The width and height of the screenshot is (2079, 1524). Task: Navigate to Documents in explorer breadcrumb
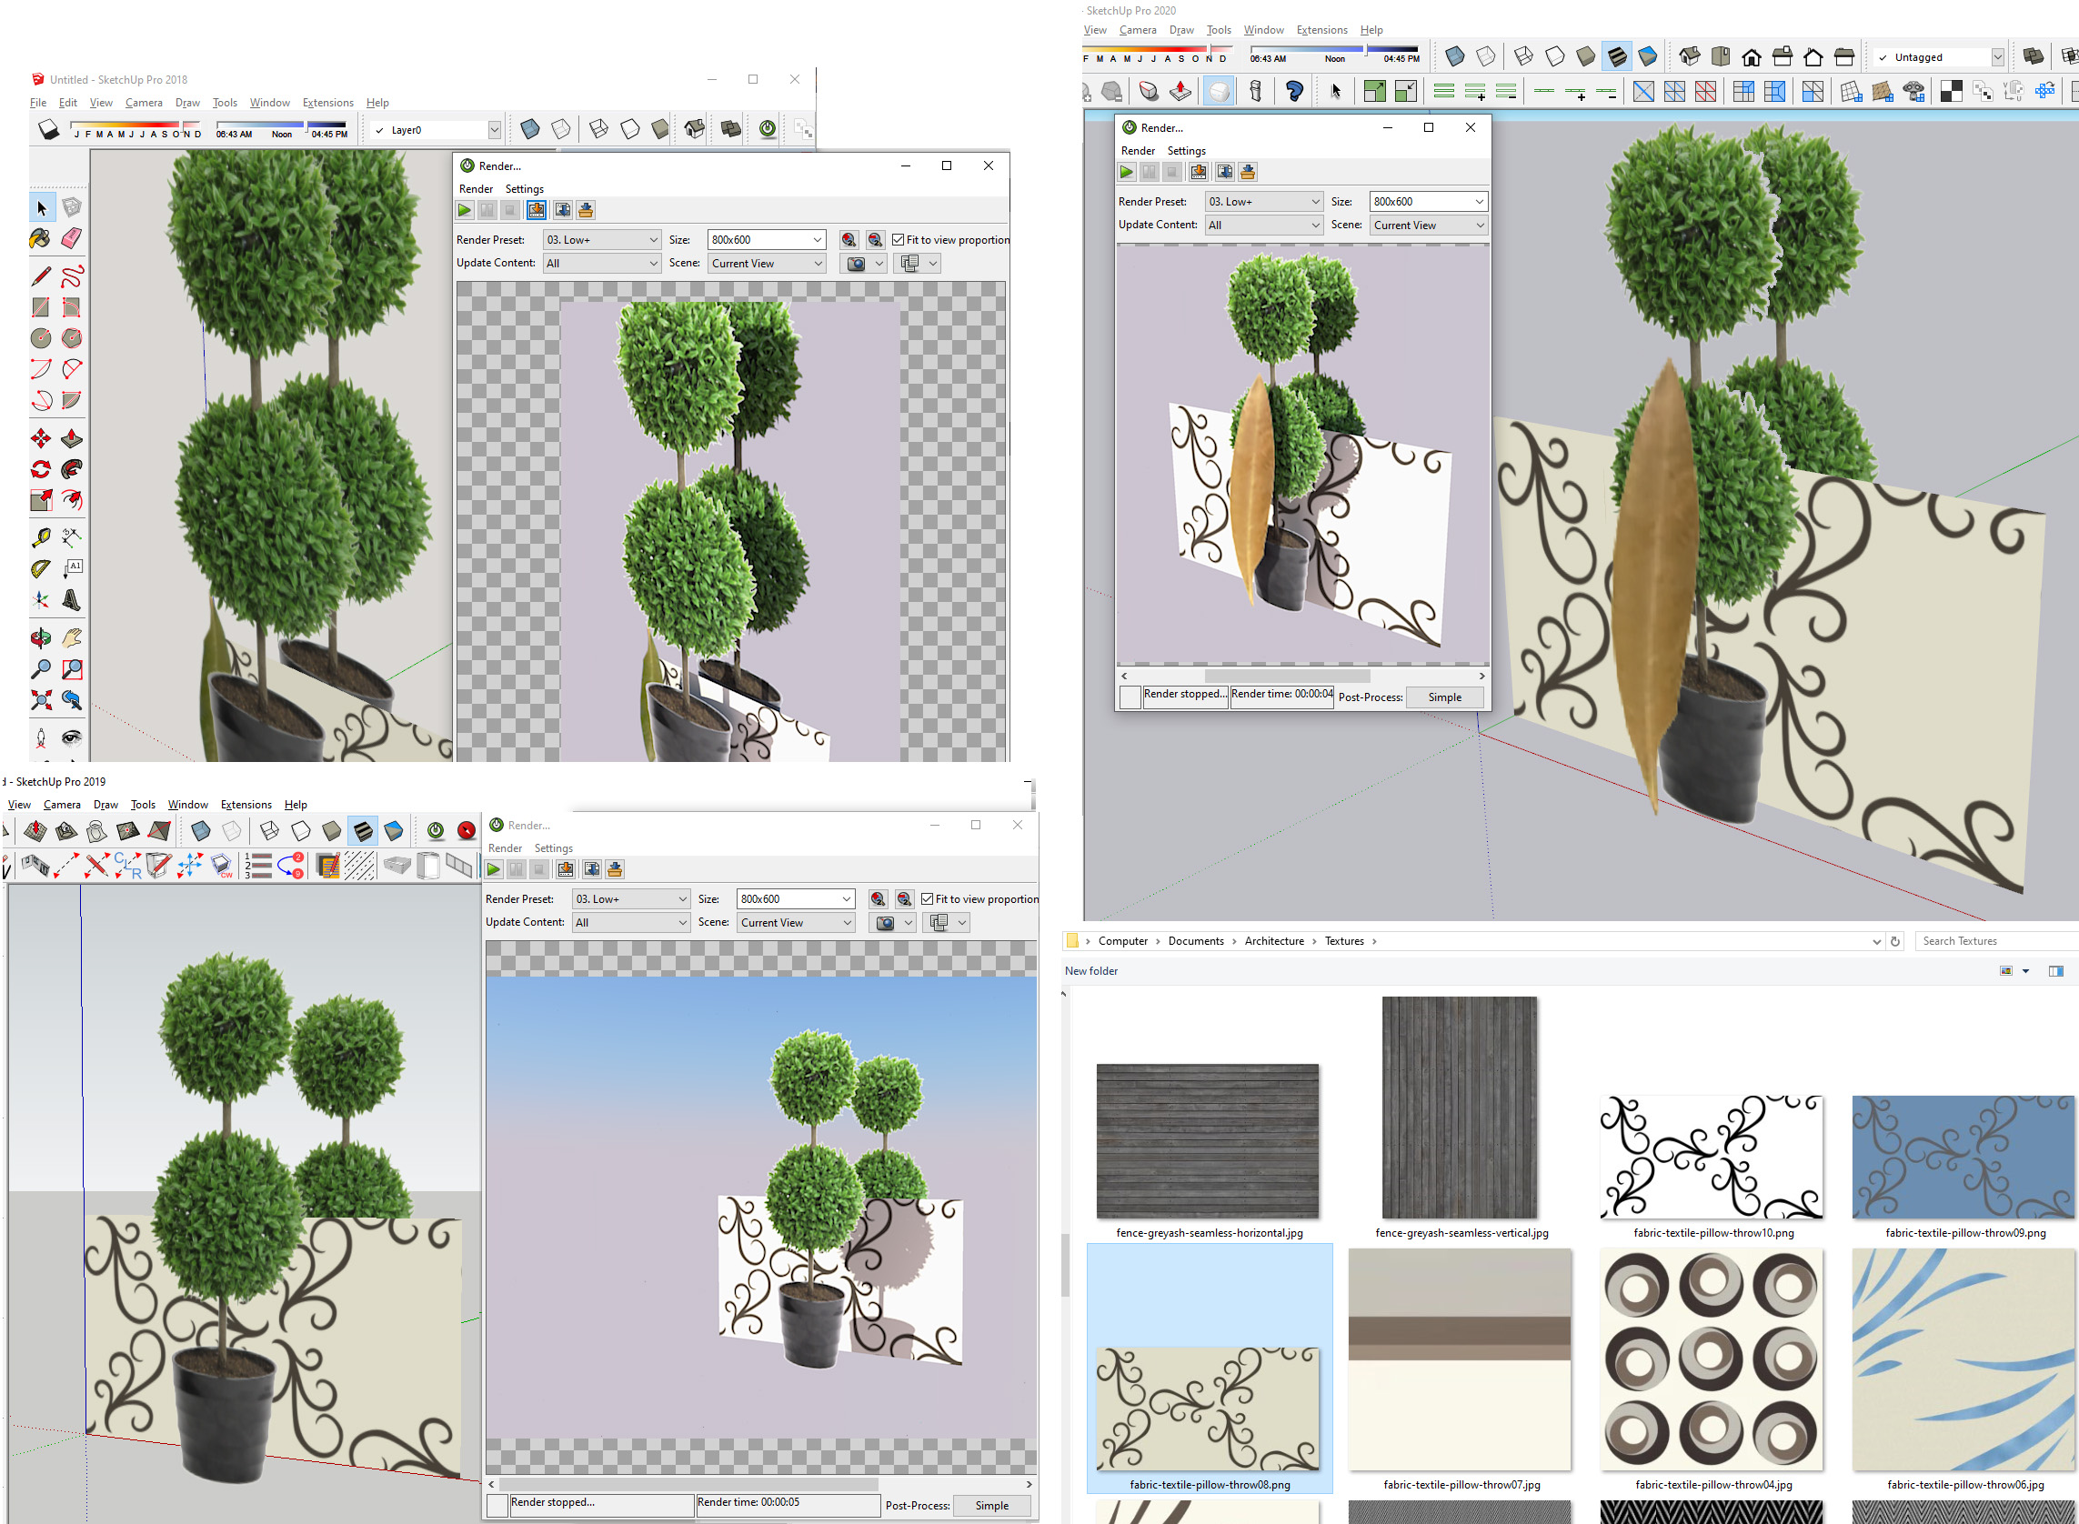[x=1196, y=942]
